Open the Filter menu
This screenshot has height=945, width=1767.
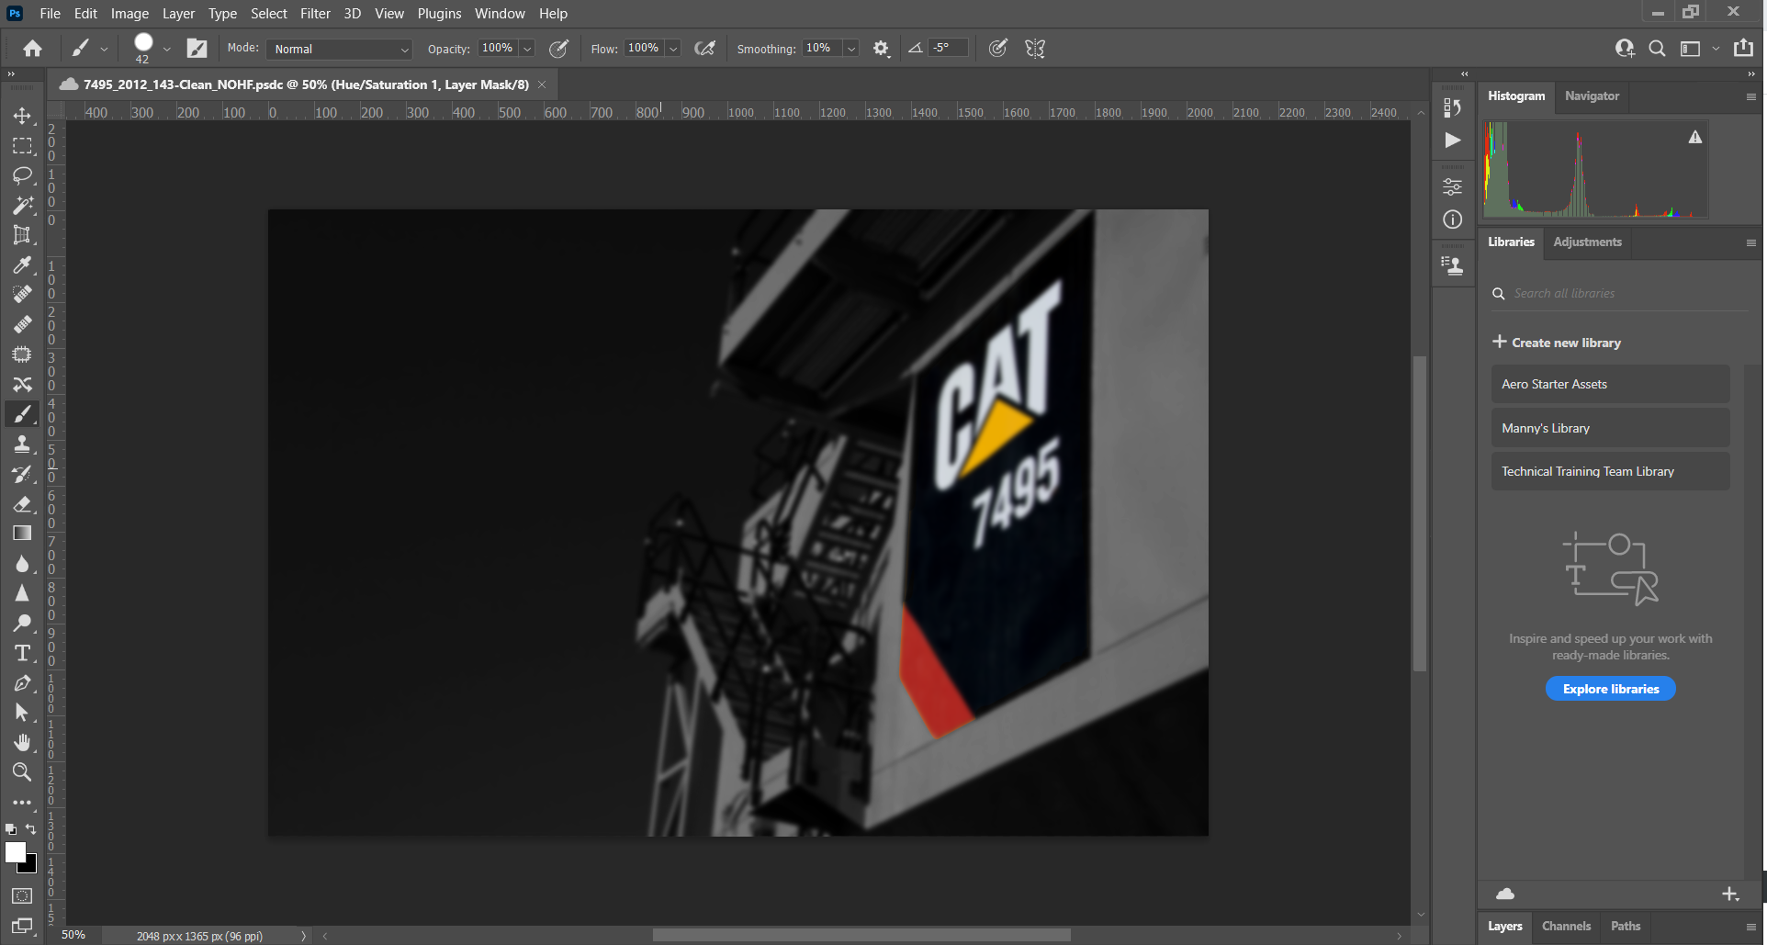pyautogui.click(x=314, y=14)
